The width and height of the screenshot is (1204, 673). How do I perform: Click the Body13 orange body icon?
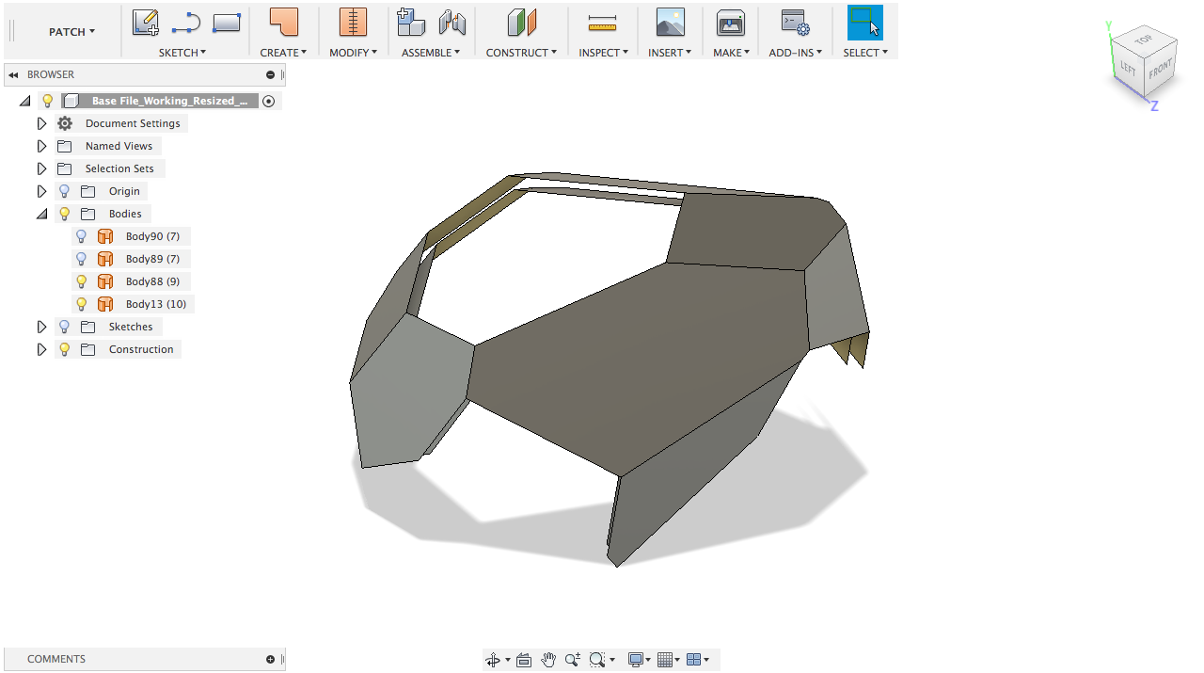pyautogui.click(x=105, y=304)
